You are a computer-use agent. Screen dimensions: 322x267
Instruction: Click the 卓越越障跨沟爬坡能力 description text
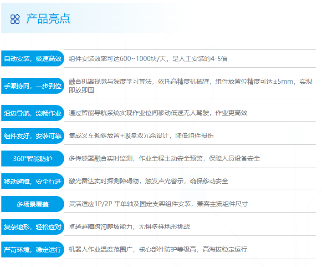click(129, 227)
